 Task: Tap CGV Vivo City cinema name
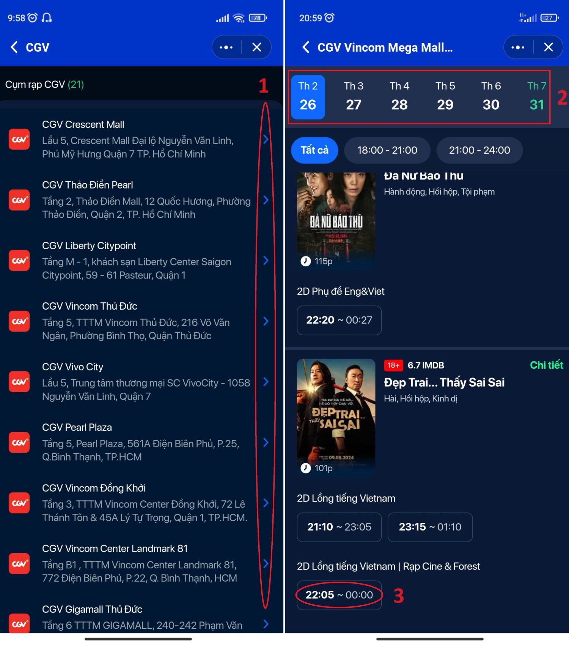pyautogui.click(x=72, y=367)
